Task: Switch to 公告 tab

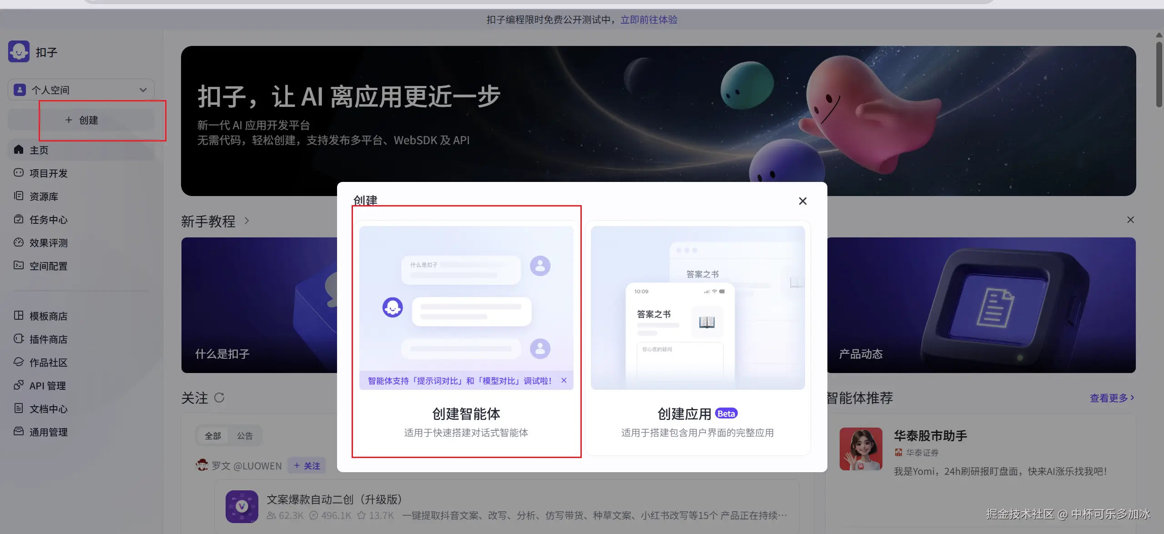Action: (x=245, y=436)
